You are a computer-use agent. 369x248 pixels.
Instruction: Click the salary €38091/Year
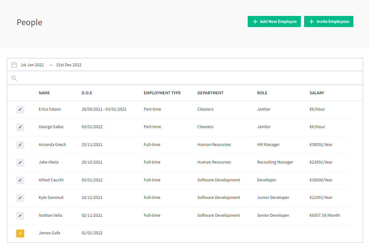pos(321,145)
